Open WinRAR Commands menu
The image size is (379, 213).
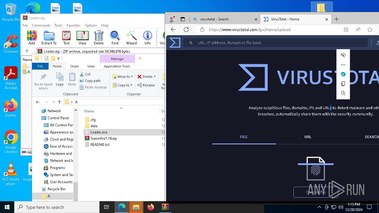click(41, 25)
